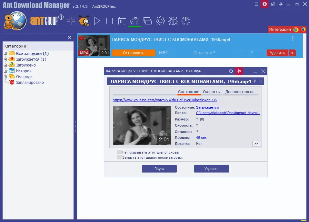
Task: Check 'Закрыть этот диалог после загрузки'
Action: point(119,157)
